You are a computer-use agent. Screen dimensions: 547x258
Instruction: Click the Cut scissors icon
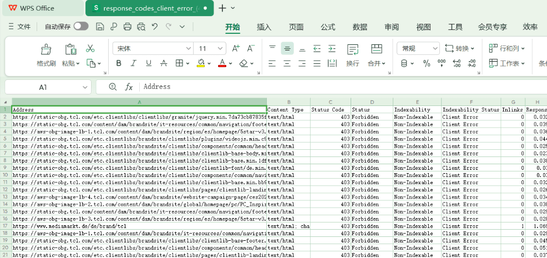(90, 49)
